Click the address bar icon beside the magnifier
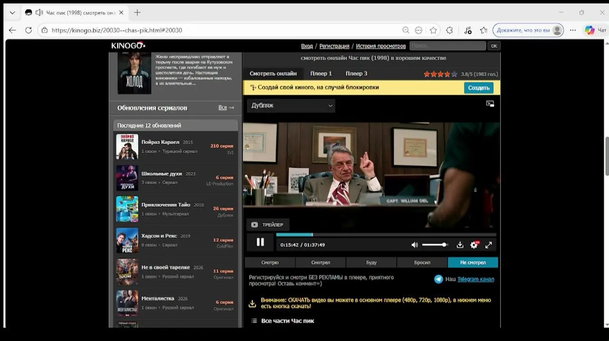The image size is (609, 341). (x=418, y=30)
